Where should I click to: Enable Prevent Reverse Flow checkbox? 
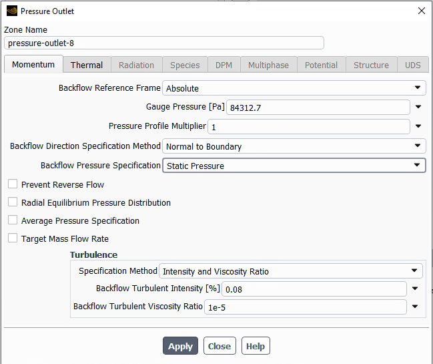click(x=13, y=184)
